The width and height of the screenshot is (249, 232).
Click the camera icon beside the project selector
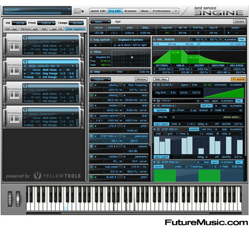77,11
